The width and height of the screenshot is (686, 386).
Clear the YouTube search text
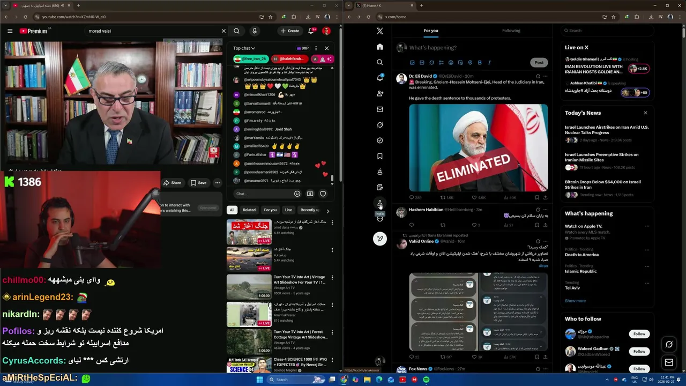pyautogui.click(x=223, y=31)
